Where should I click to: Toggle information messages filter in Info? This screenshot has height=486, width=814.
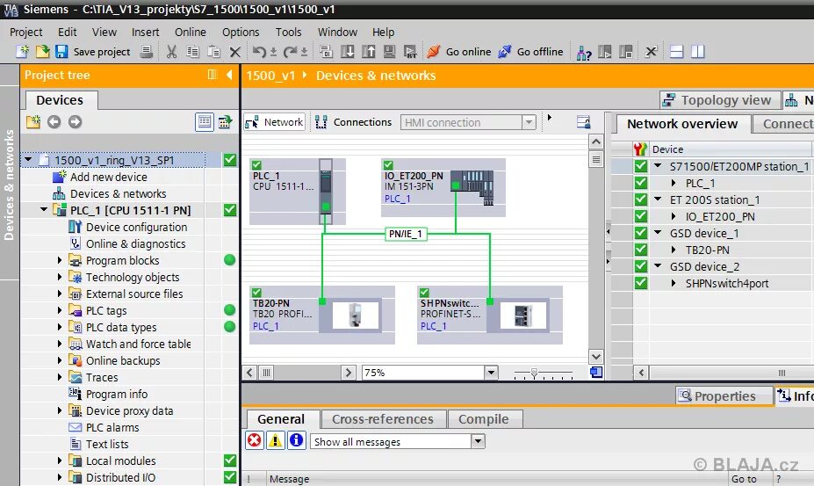pyautogui.click(x=297, y=441)
